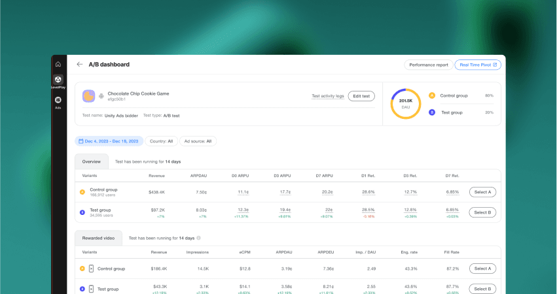
Task: Expand the Country filter dropdown
Action: click(161, 141)
